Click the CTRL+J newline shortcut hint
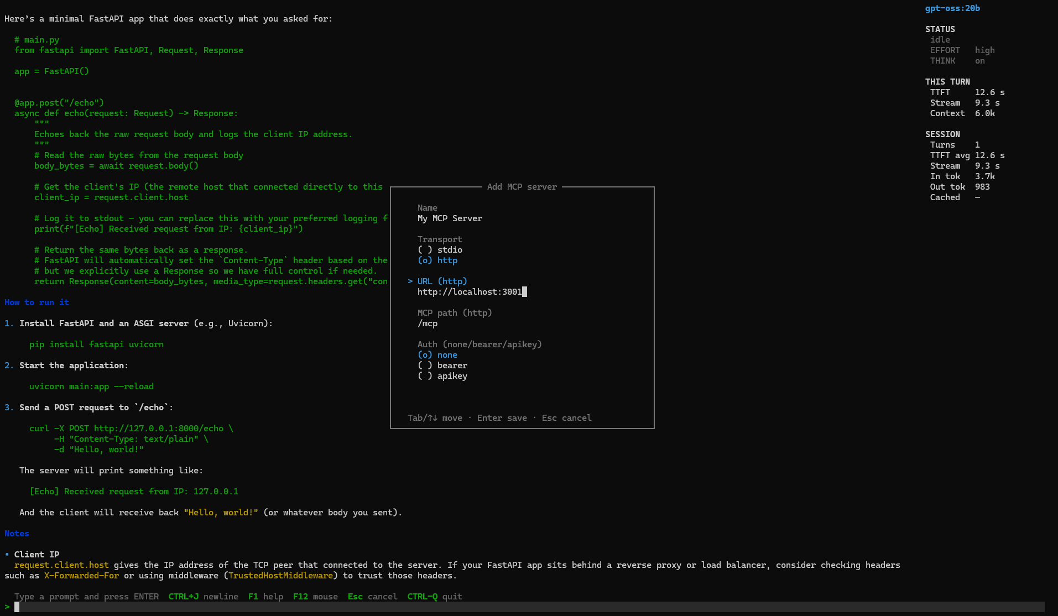The image size is (1058, 616). pyautogui.click(x=204, y=597)
